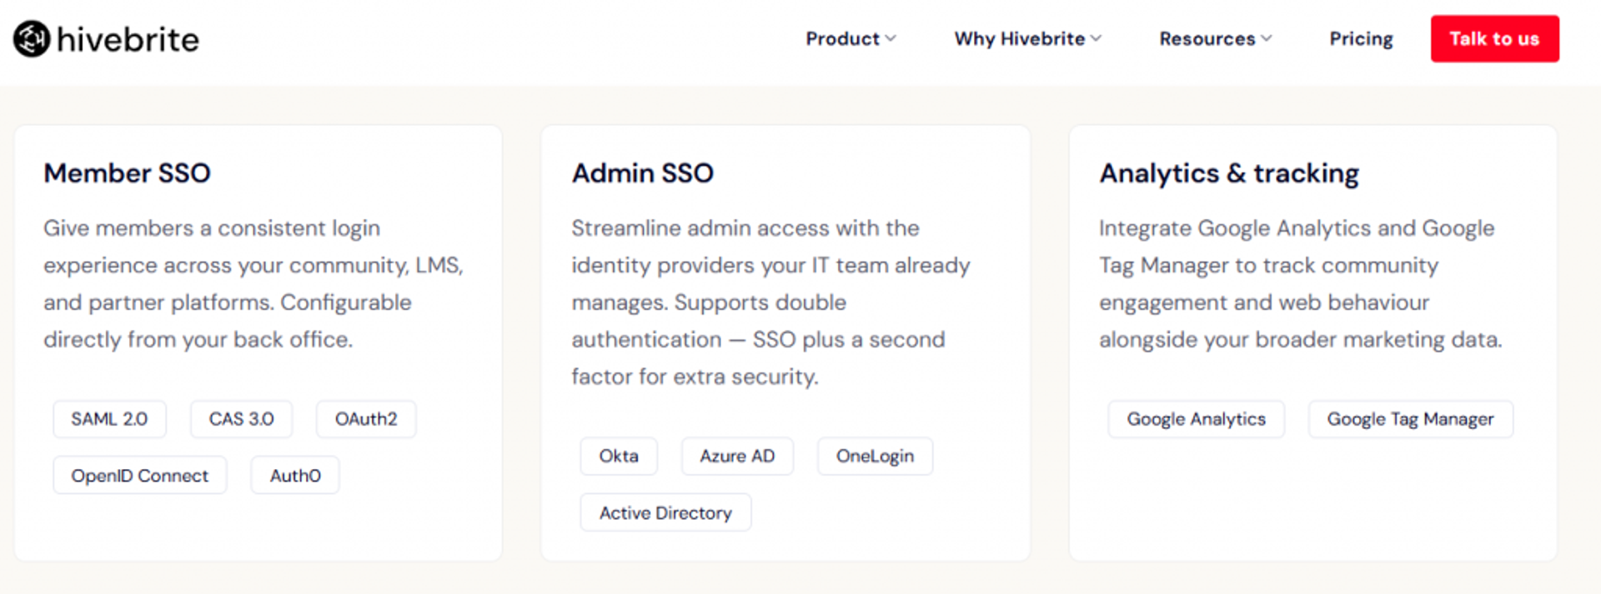Select the Auth0 tag

point(295,476)
